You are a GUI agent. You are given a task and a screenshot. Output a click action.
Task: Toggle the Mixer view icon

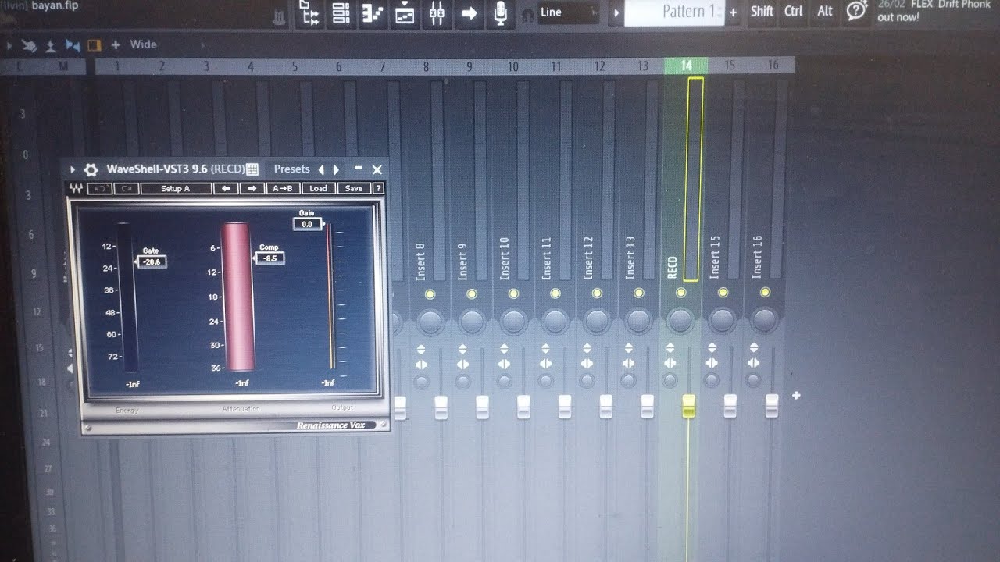437,12
